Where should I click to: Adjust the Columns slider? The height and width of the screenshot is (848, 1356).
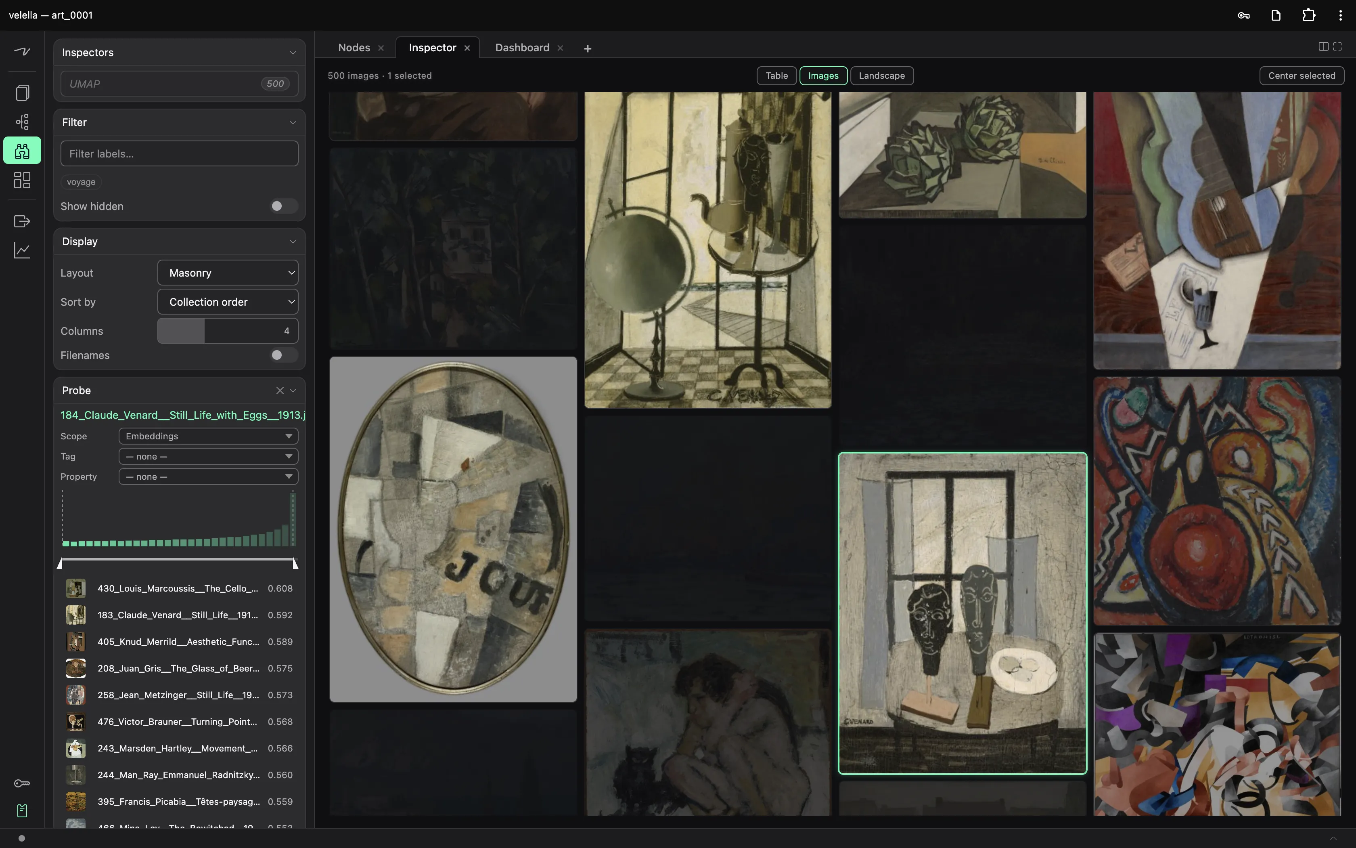coord(228,331)
